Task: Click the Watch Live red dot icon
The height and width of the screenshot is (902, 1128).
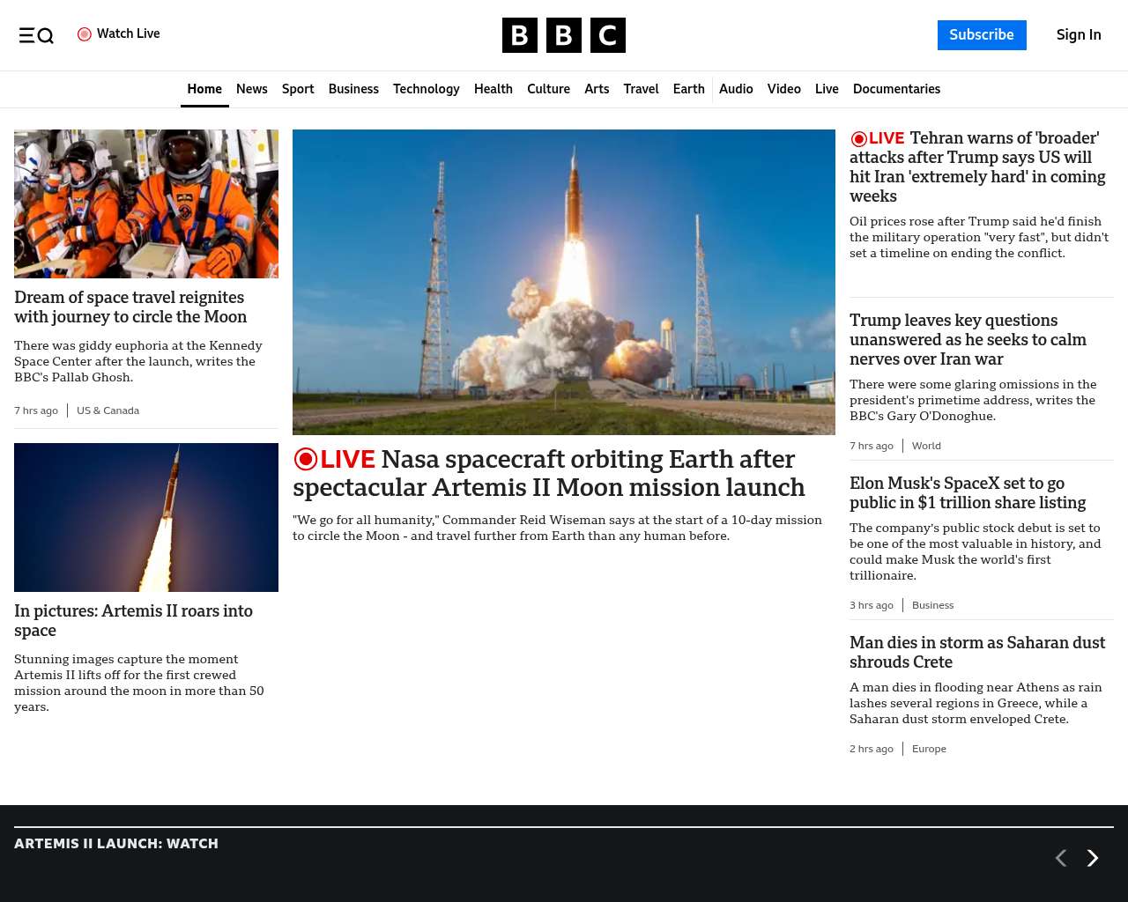Action: tap(85, 34)
